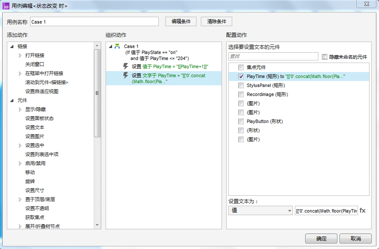The width and height of the screenshot is (379, 249).
Task: Expand the 在框架中打开链接 node
Action: [x=20, y=73]
